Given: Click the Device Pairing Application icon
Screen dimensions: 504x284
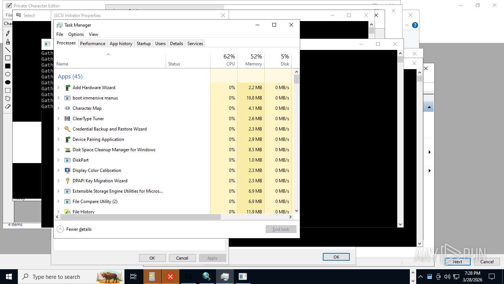Looking at the screenshot, I should pos(67,139).
